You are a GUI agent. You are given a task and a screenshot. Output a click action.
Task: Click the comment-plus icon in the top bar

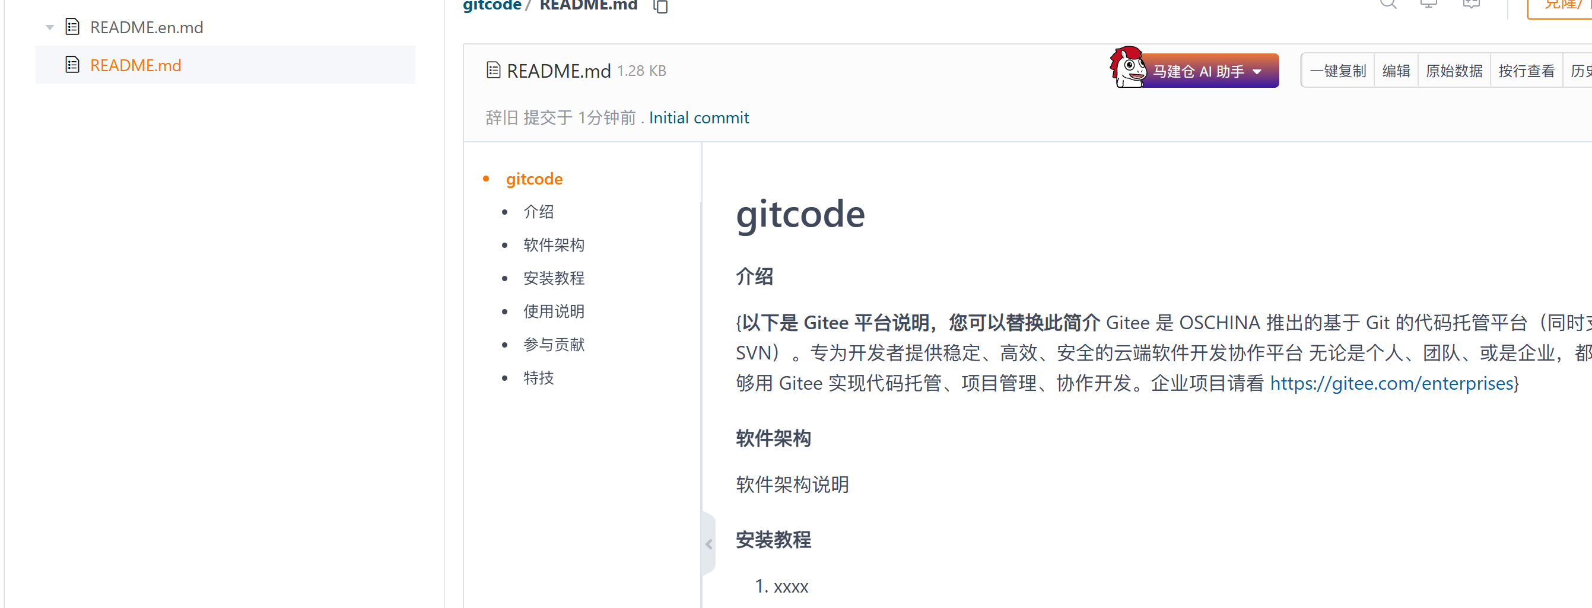click(1472, 4)
